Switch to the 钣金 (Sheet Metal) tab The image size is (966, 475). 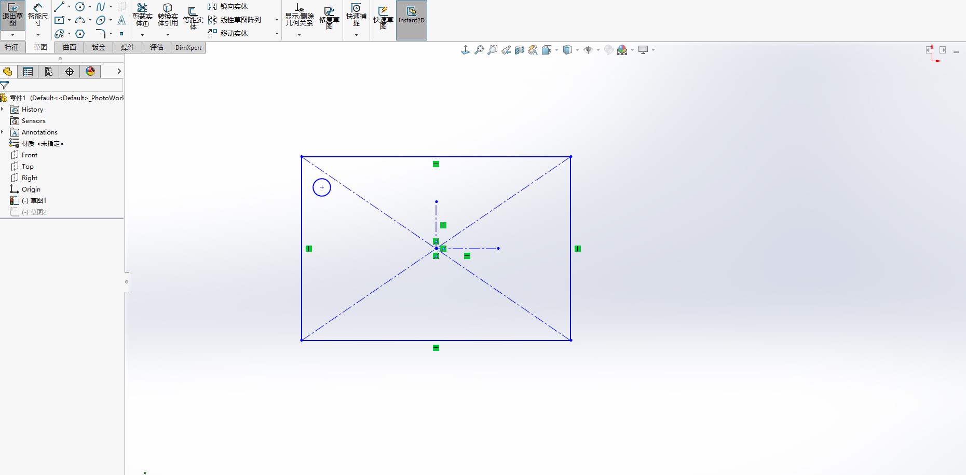point(99,48)
